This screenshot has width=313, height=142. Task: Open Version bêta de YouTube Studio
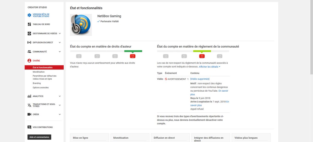click(41, 15)
